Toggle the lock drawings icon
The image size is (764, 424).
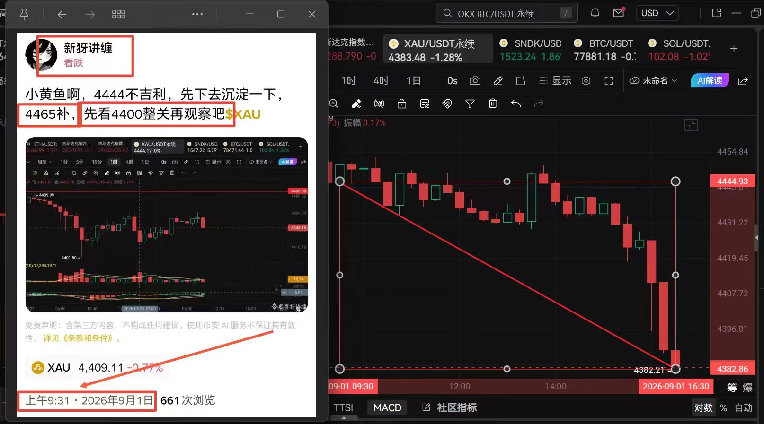click(402, 104)
